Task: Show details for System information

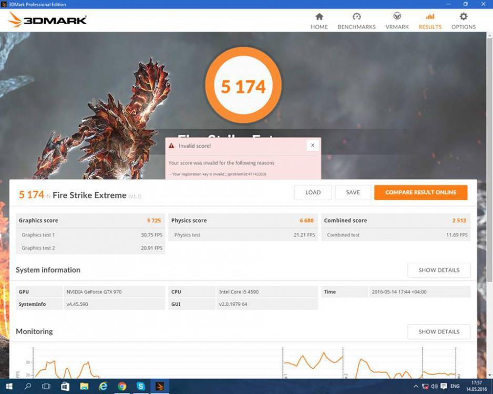Action: (x=438, y=270)
